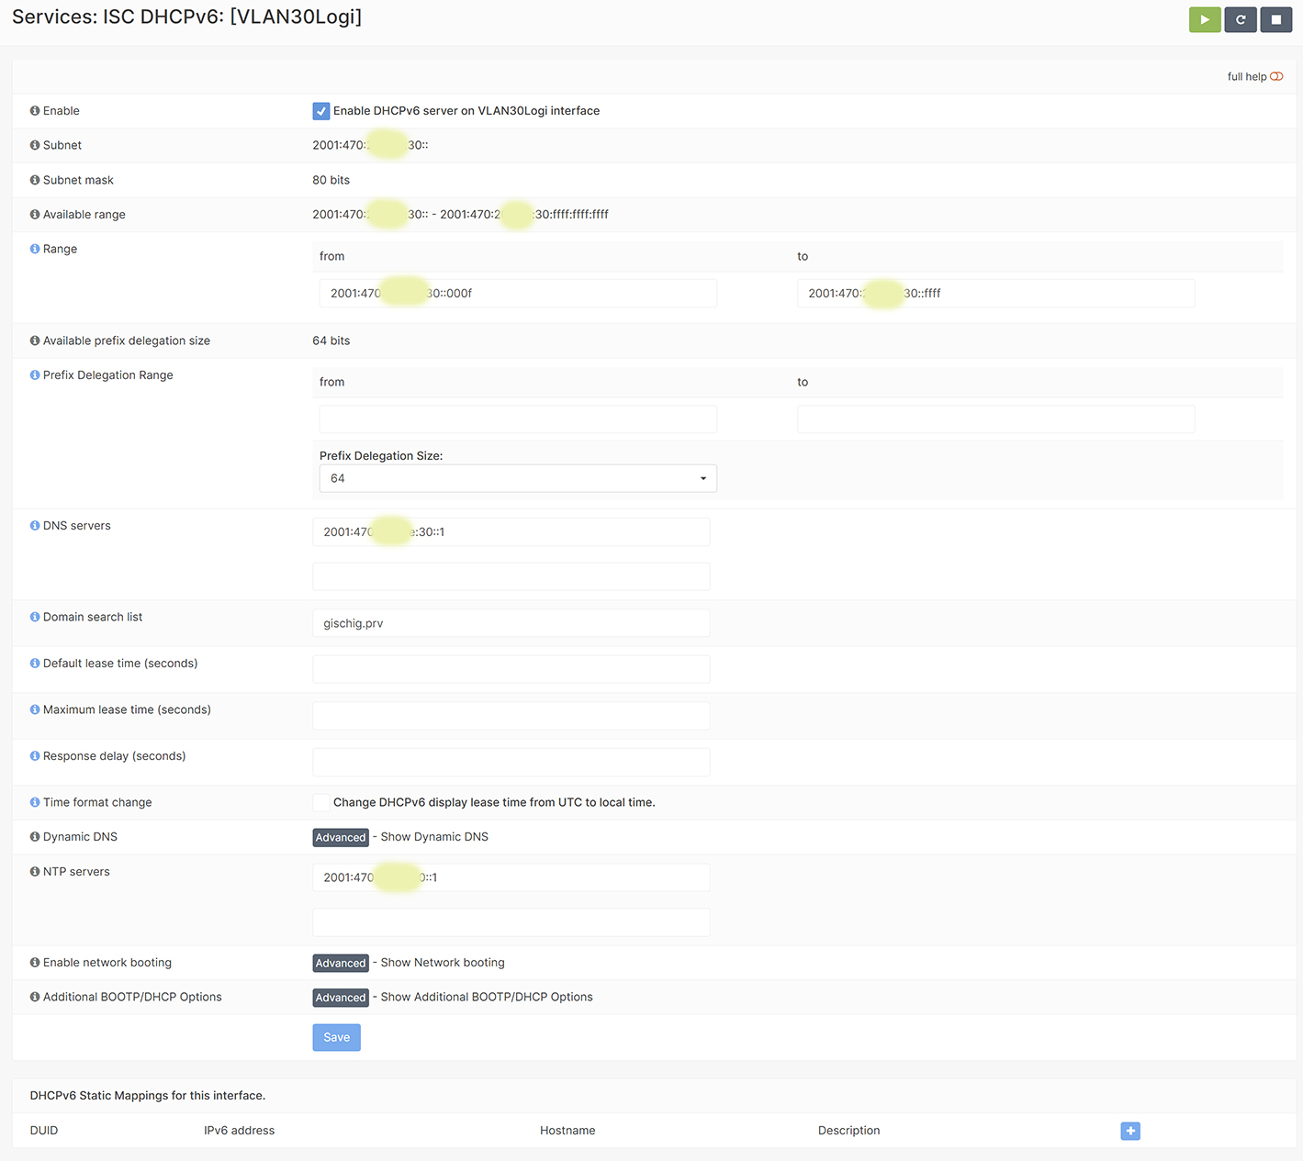The height and width of the screenshot is (1161, 1303).
Task: Show info icon for Dynamic DNS
Action: (x=35, y=837)
